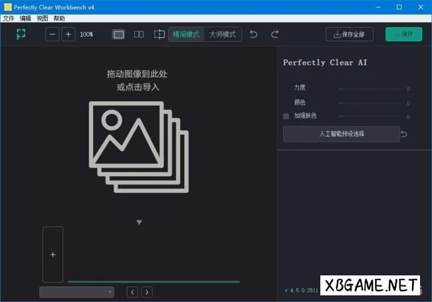Reset the AI preset selection
Screen dimensions: 432x302
[405, 134]
